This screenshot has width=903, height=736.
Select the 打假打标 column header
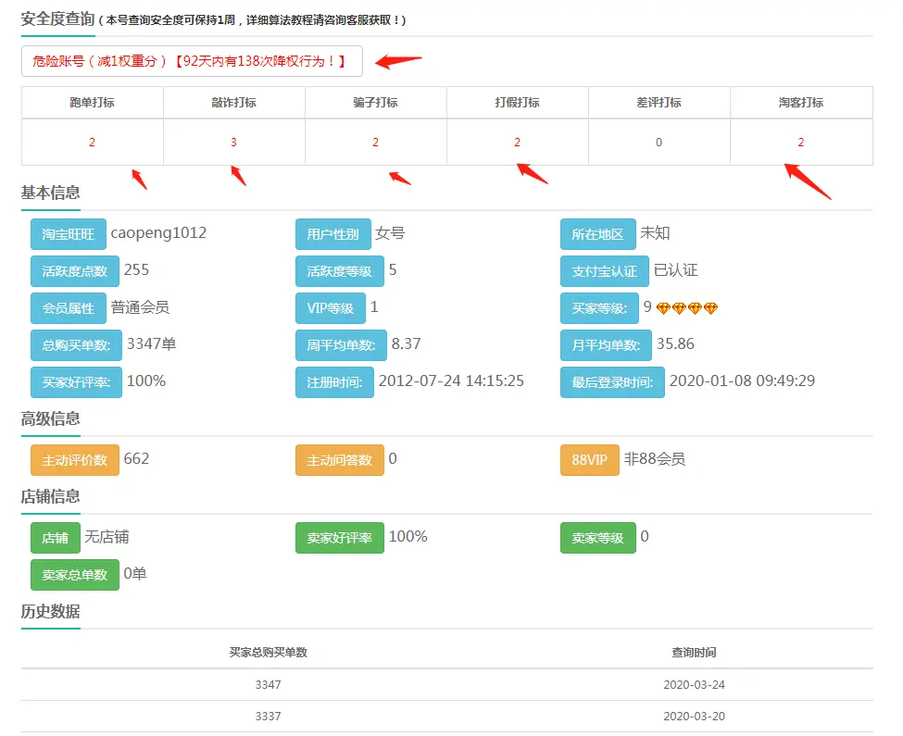517,102
